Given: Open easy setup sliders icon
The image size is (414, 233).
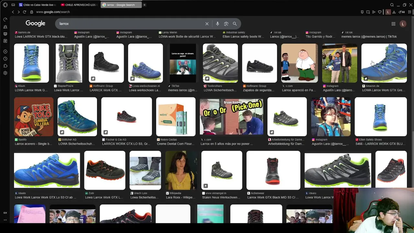Looking at the screenshot, I should pyautogui.click(x=409, y=12).
